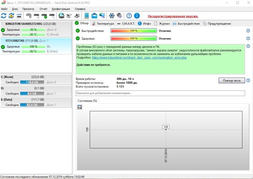Click the disk with green check icon

44,16
